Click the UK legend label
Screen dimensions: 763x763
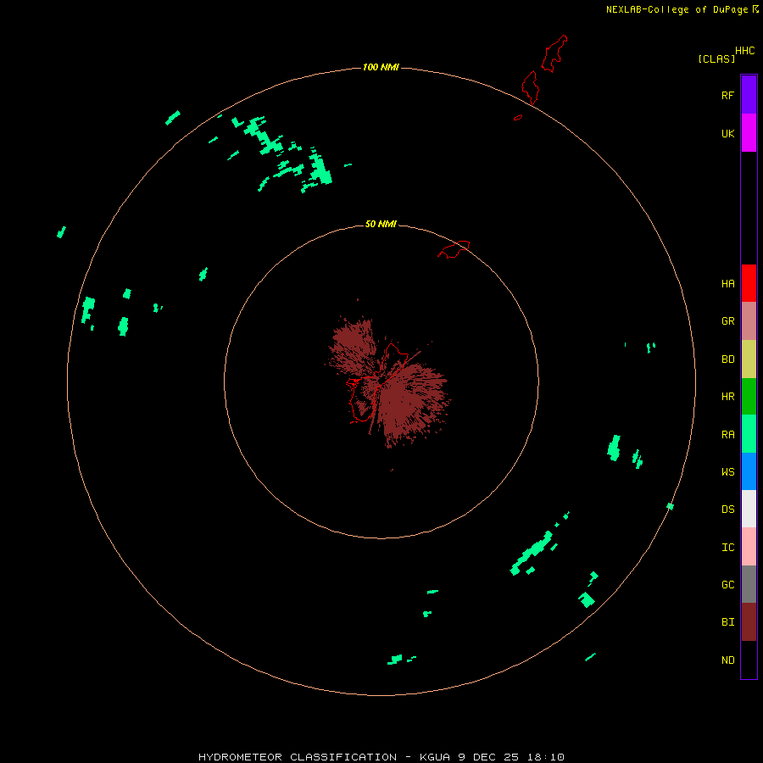pos(727,133)
